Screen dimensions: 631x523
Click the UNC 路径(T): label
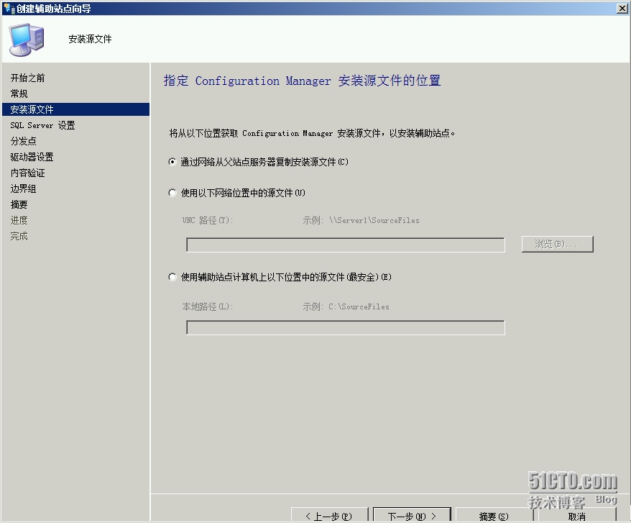pyautogui.click(x=208, y=220)
